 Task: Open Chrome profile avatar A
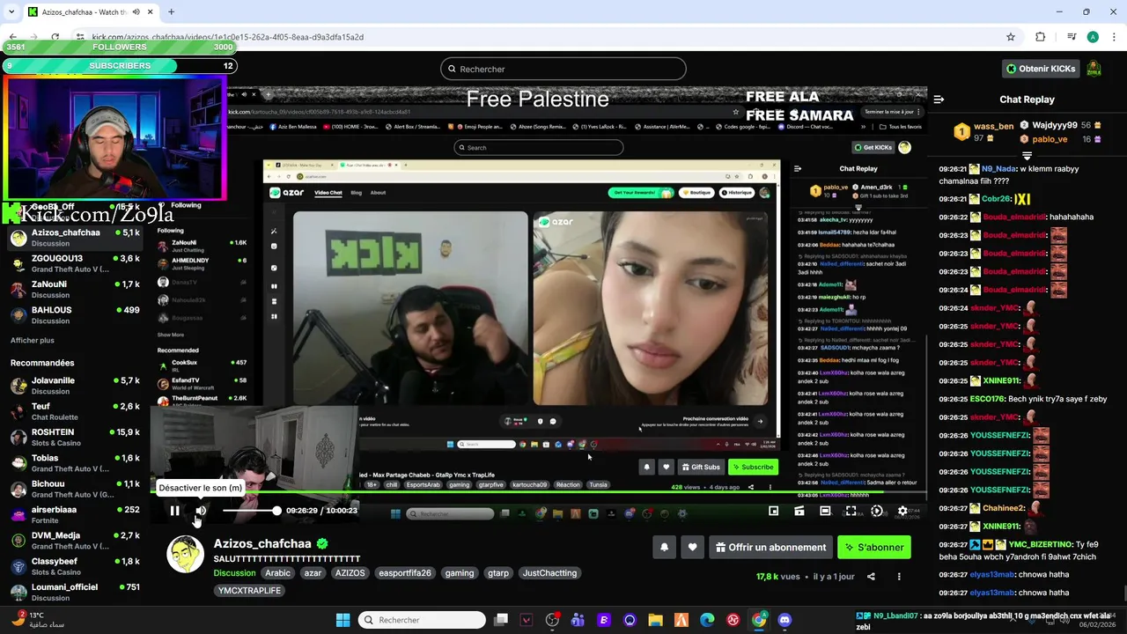(1093, 37)
